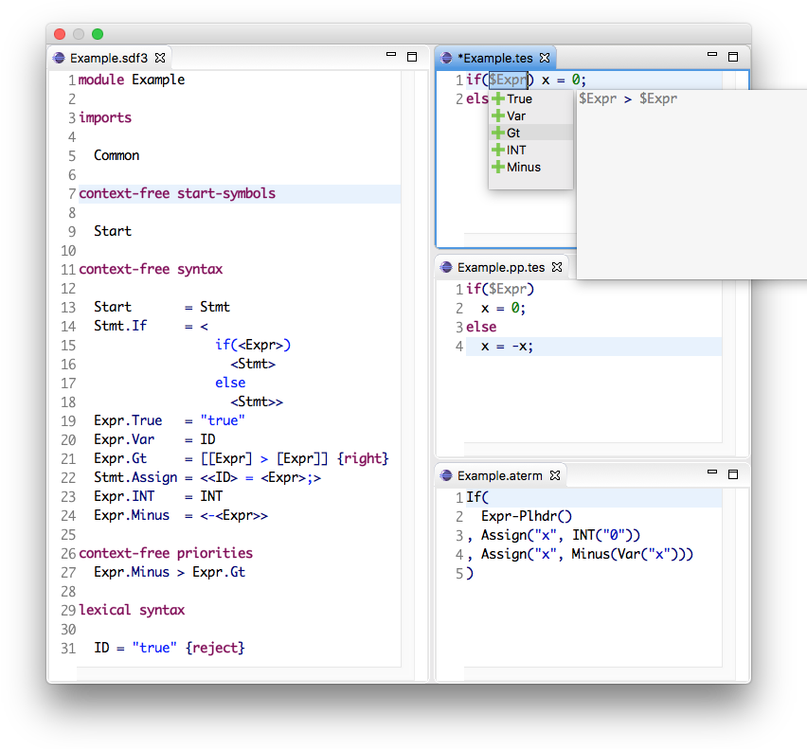
Task: Click 'else' in Example.pp.tes line 3
Action: (481, 328)
